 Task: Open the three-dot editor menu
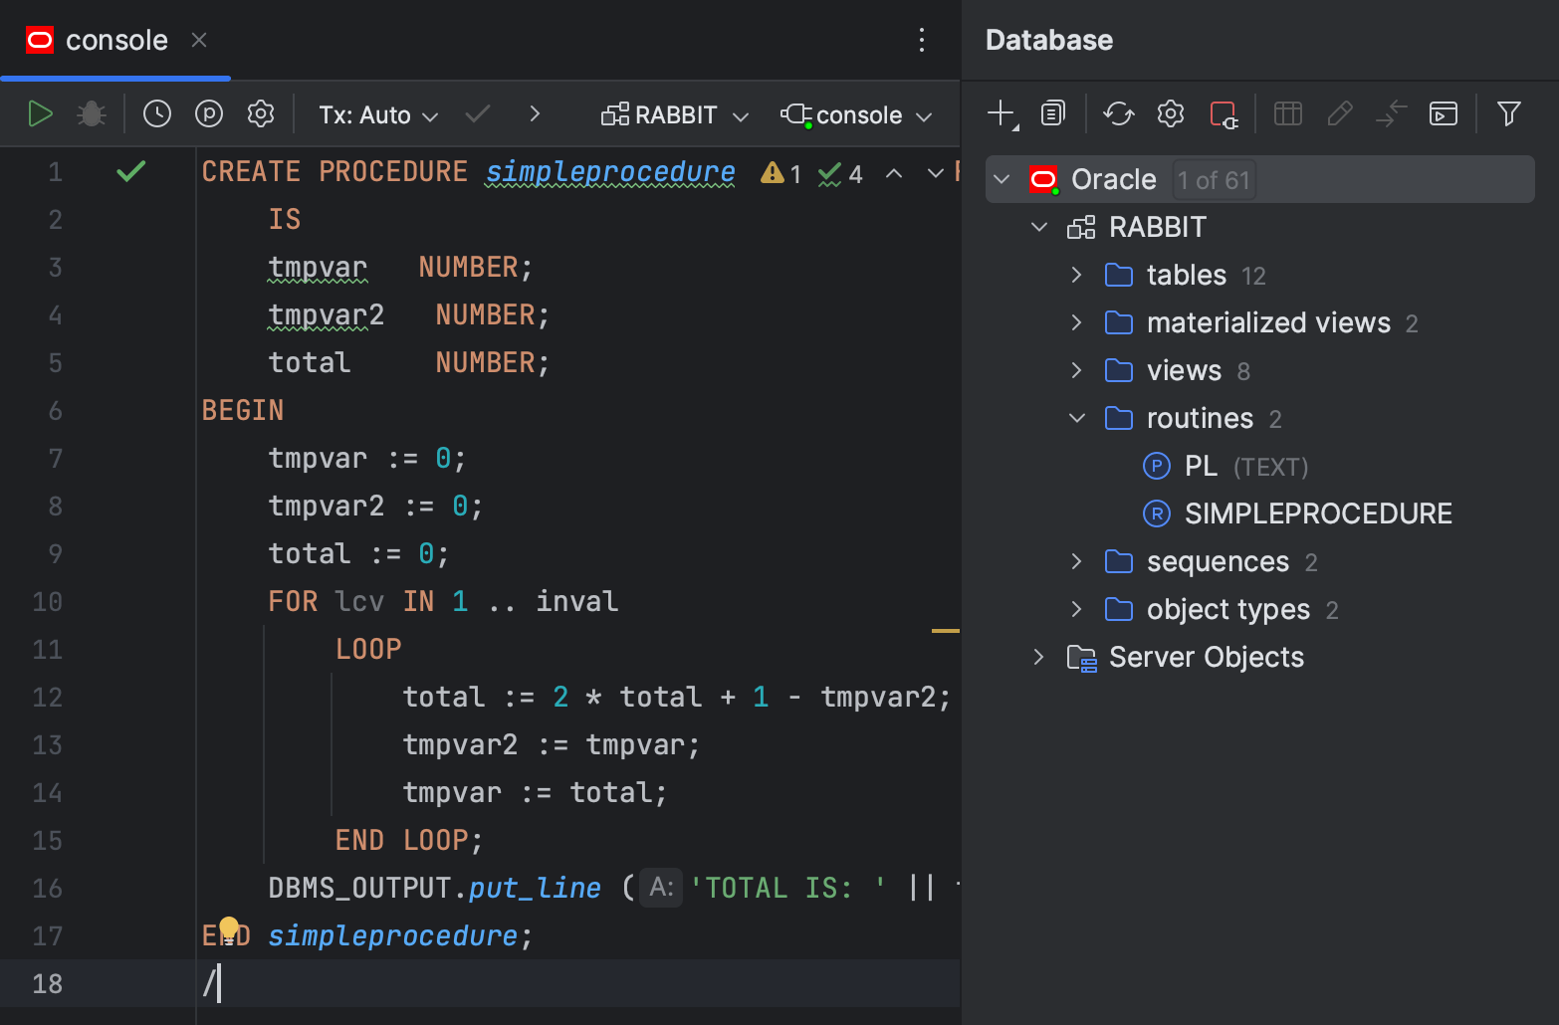click(x=921, y=40)
